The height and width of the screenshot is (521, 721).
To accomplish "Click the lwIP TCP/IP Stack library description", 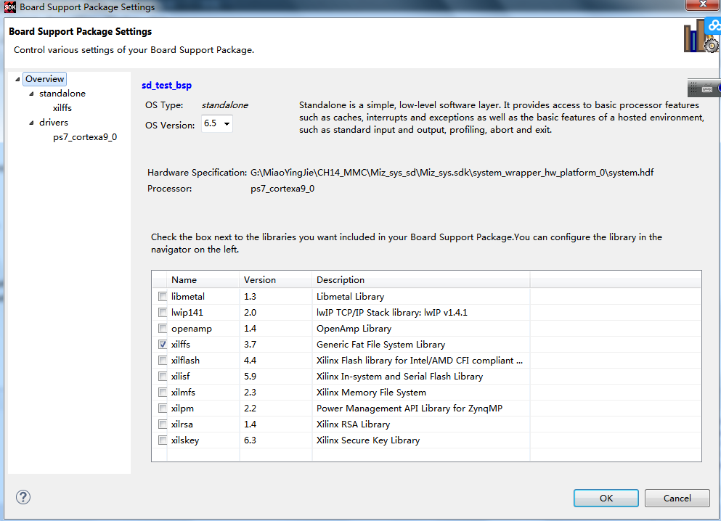I will click(392, 313).
